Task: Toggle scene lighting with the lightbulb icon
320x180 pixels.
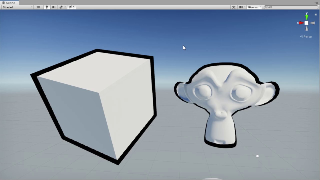Action: click(46, 7)
